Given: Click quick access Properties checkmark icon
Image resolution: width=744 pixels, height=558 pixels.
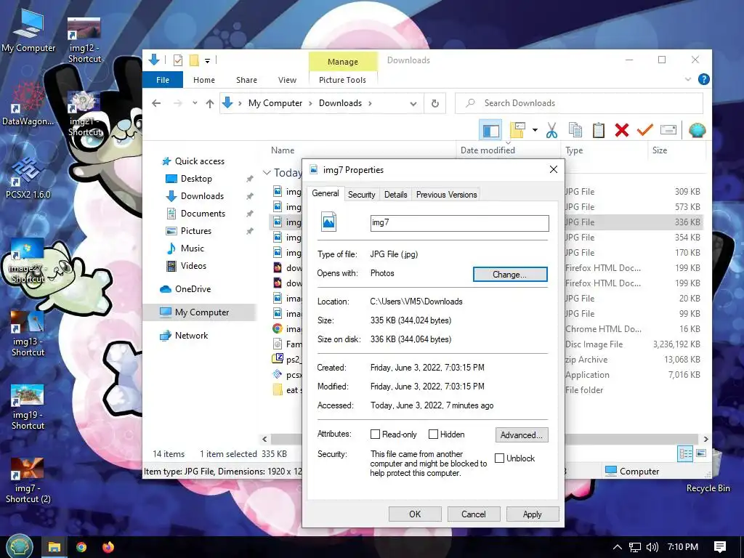Looking at the screenshot, I should 178,60.
